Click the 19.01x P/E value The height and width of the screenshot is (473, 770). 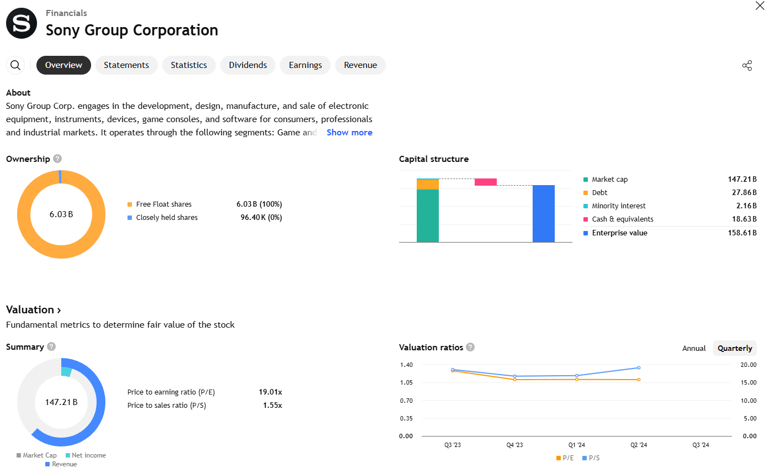pyautogui.click(x=270, y=392)
